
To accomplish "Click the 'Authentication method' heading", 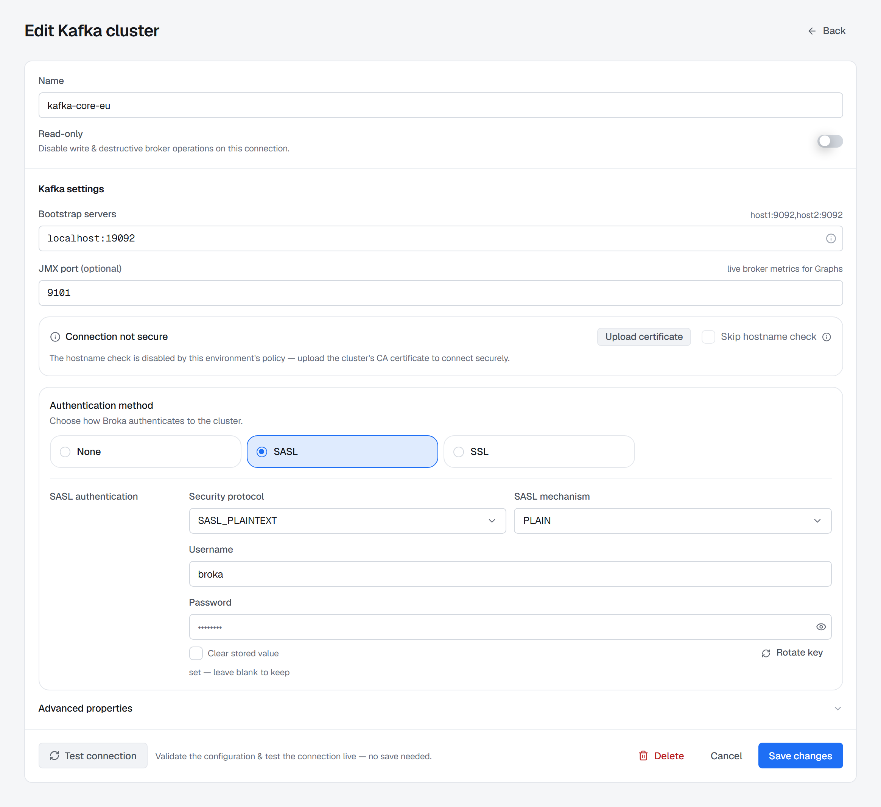I will 101,405.
